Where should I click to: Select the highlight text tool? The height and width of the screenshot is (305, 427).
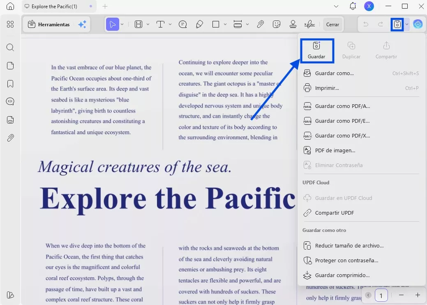pos(138,25)
